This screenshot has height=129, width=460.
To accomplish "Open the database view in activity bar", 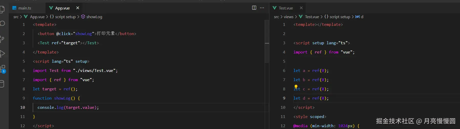I will tap(2, 84).
